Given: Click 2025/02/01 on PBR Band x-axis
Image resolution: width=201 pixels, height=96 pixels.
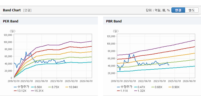Looking at the screenshot, I should point(175,81).
